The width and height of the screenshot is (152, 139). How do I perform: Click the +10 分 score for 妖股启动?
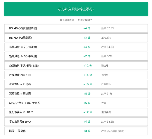tap(88, 84)
